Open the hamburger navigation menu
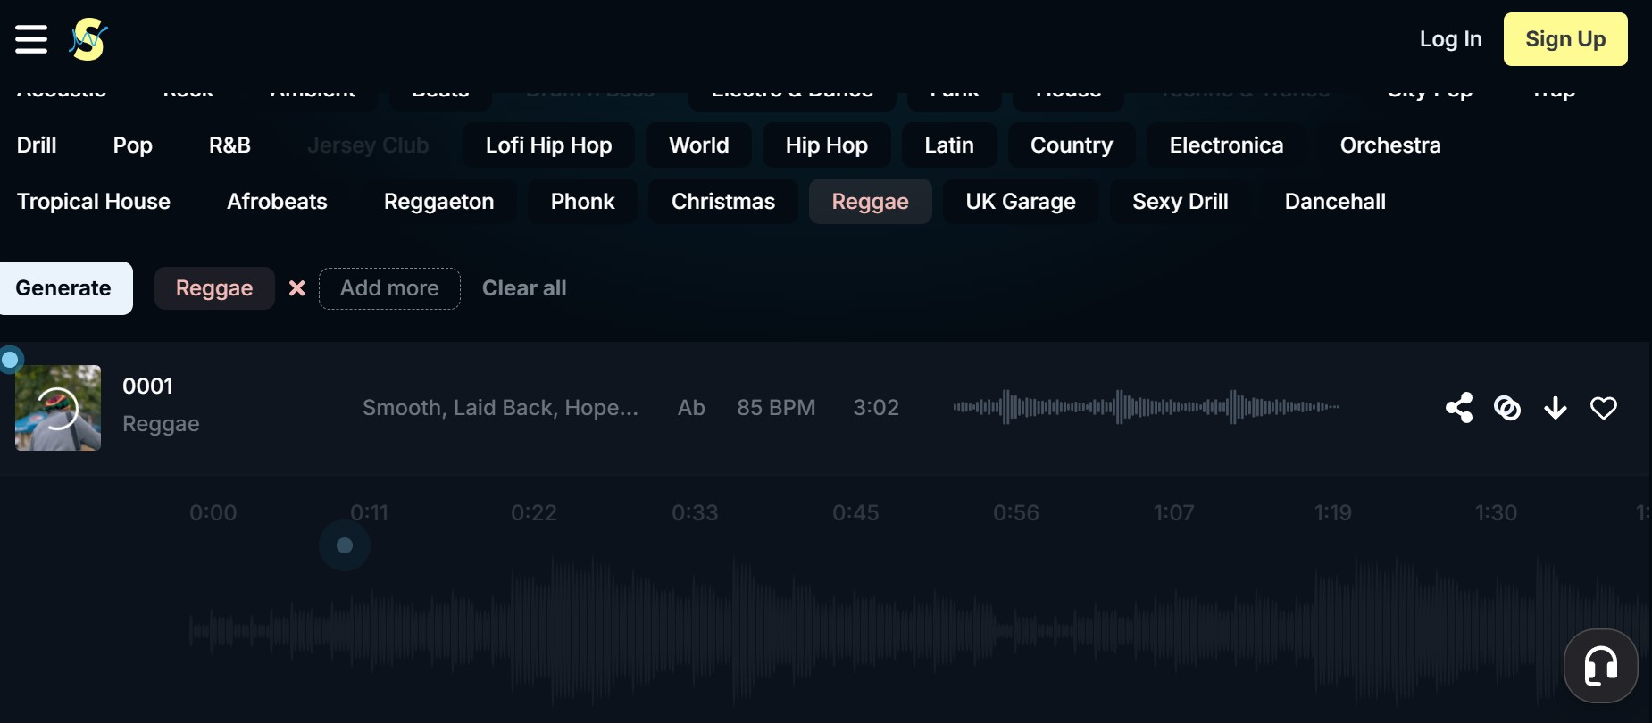This screenshot has width=1652, height=723. [x=31, y=39]
